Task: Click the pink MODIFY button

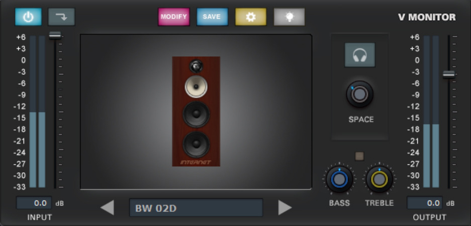Action: tap(174, 17)
